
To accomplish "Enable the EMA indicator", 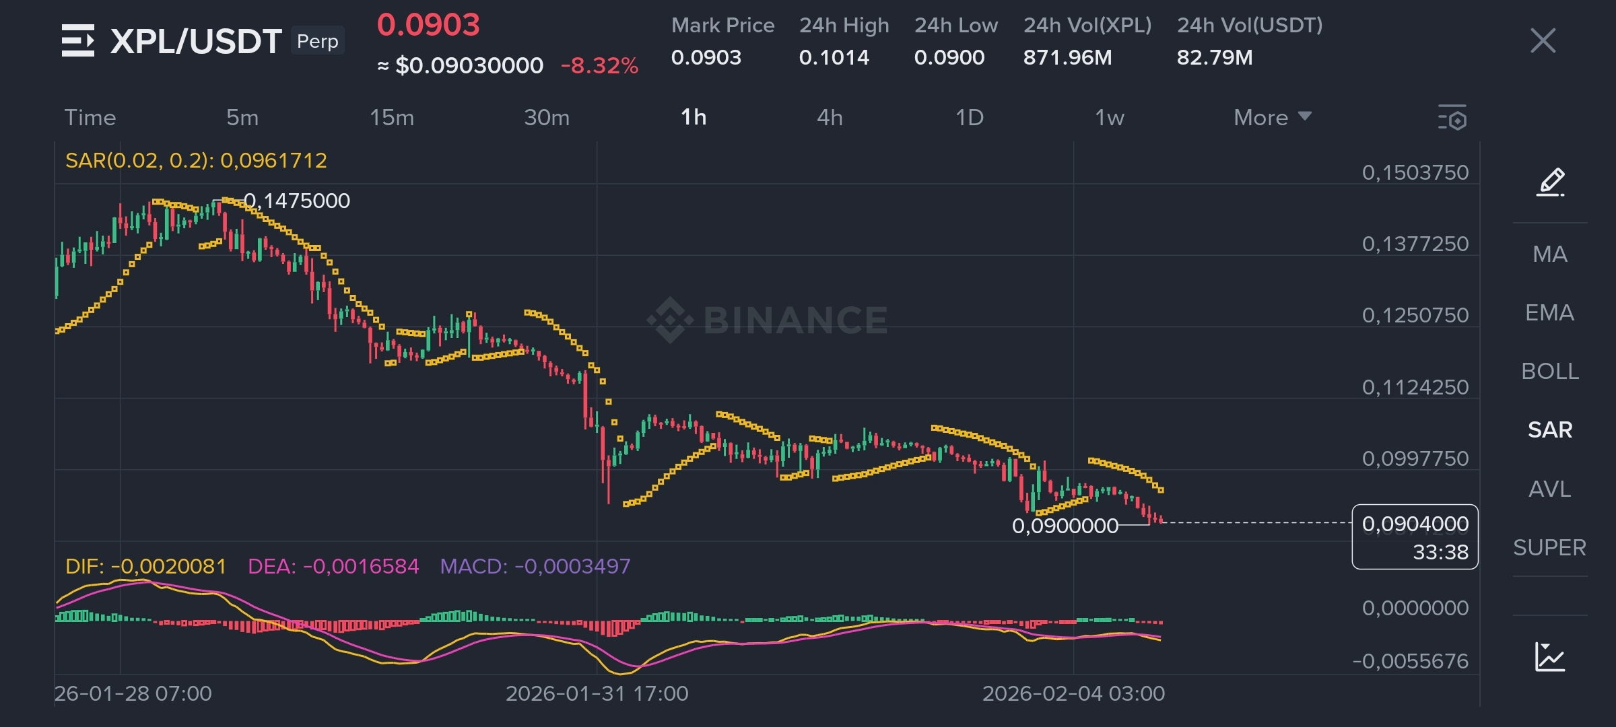I will [1549, 312].
